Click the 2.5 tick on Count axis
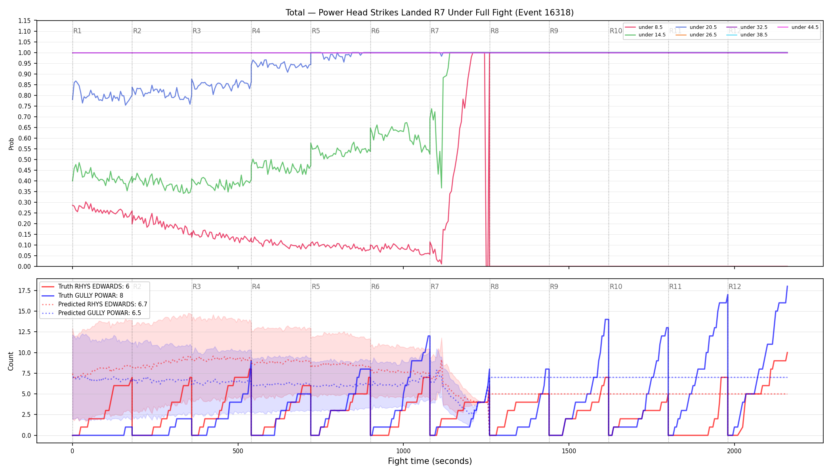Screen dimensions: 832x475 point(26,415)
